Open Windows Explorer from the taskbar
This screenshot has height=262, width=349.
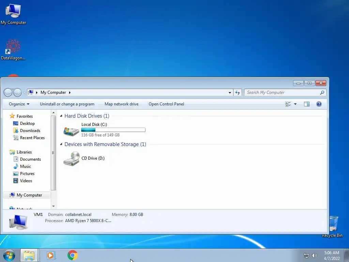(x=29, y=255)
